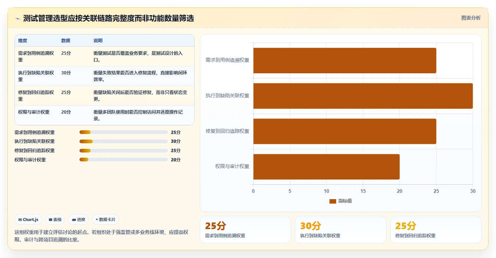Click the 修复到回归追踪权重 progress bar

[124, 151]
